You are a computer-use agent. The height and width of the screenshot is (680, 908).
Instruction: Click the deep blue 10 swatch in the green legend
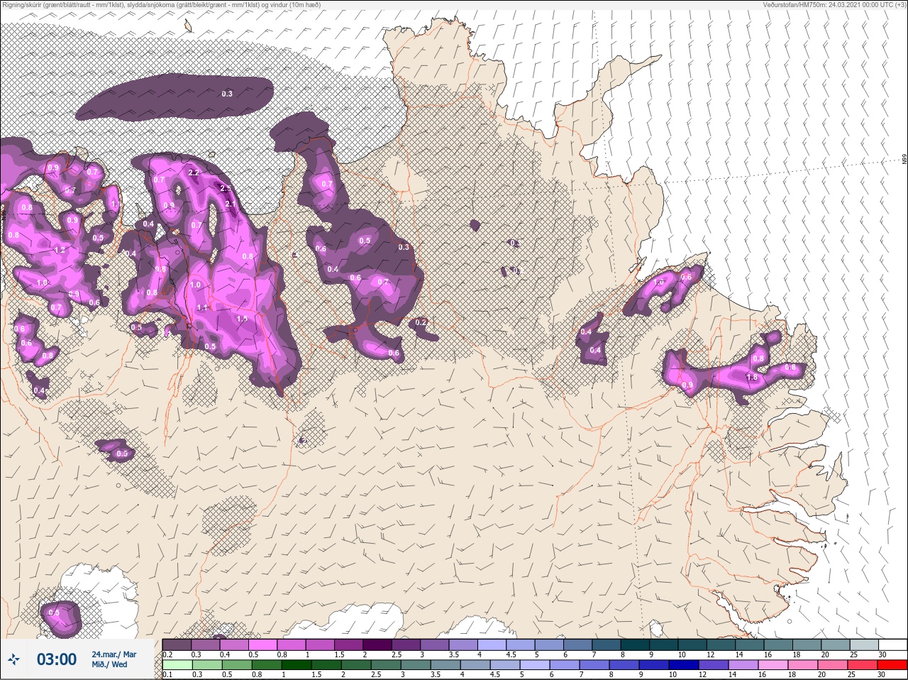tap(685, 665)
